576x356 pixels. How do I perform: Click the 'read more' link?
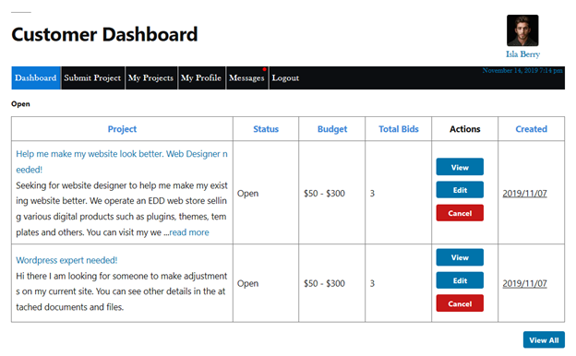189,232
